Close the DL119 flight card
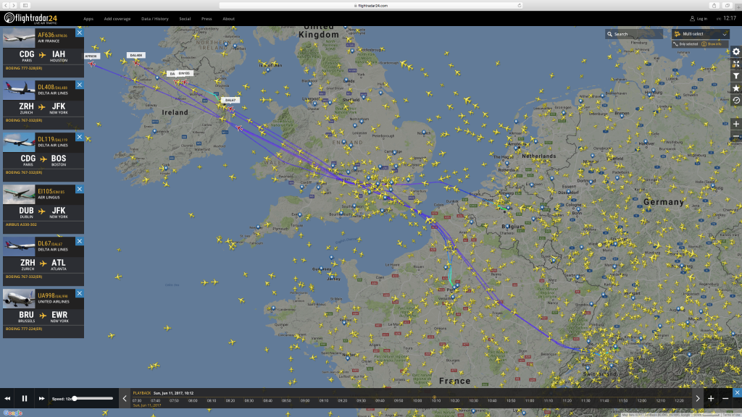Viewport: 742px width, 417px height. tap(80, 137)
